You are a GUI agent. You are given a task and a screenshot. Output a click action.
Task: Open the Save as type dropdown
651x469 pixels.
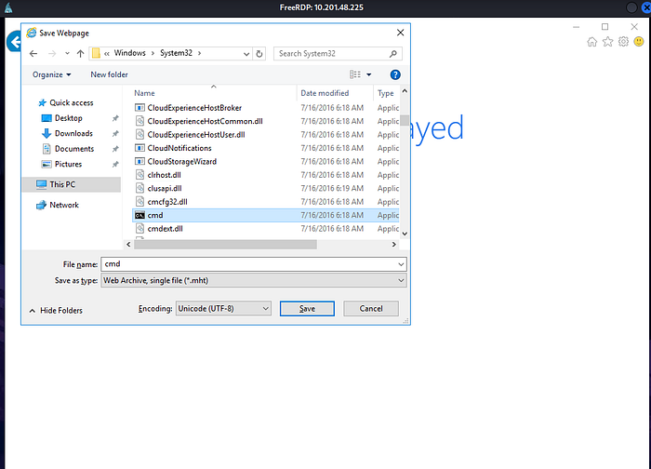coord(254,280)
